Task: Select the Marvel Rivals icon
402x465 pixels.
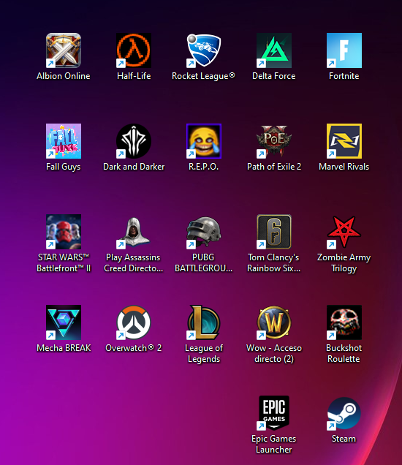Action: (x=344, y=141)
